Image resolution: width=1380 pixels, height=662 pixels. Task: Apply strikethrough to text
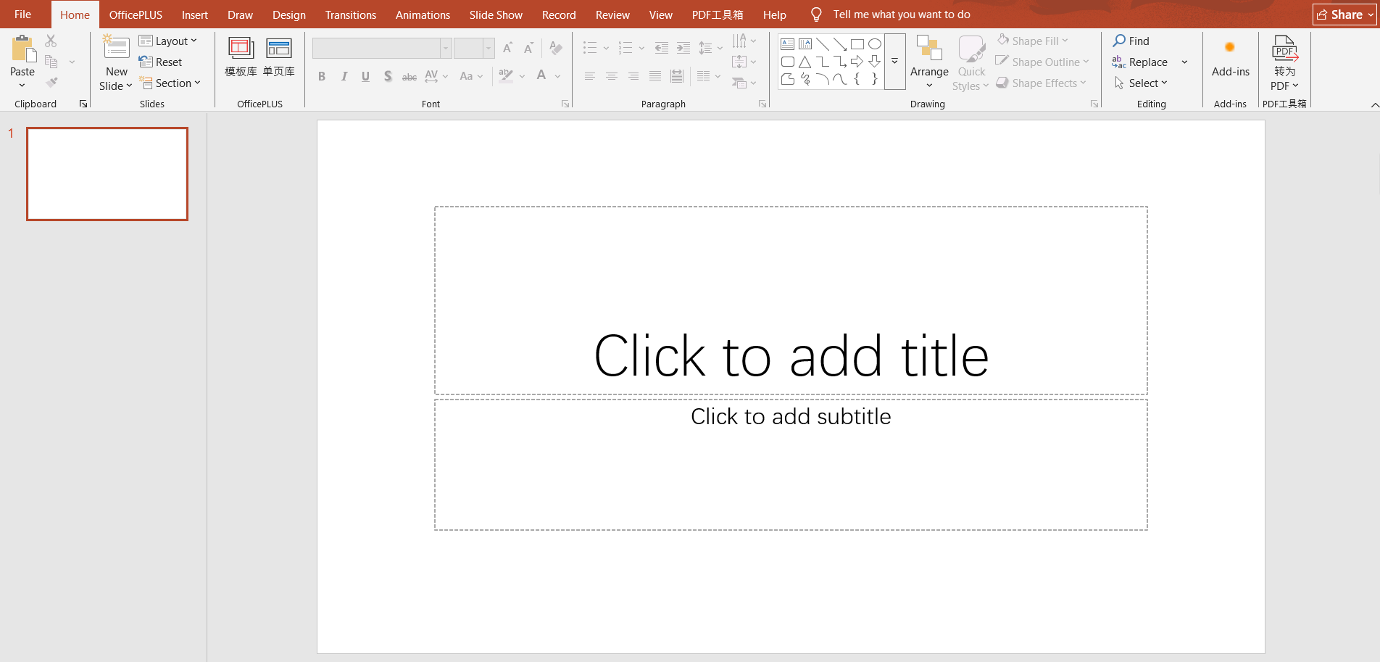(x=409, y=76)
